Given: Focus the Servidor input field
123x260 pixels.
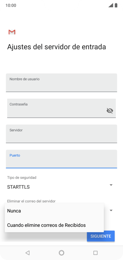Looking at the screenshot, I should pyautogui.click(x=61, y=134).
